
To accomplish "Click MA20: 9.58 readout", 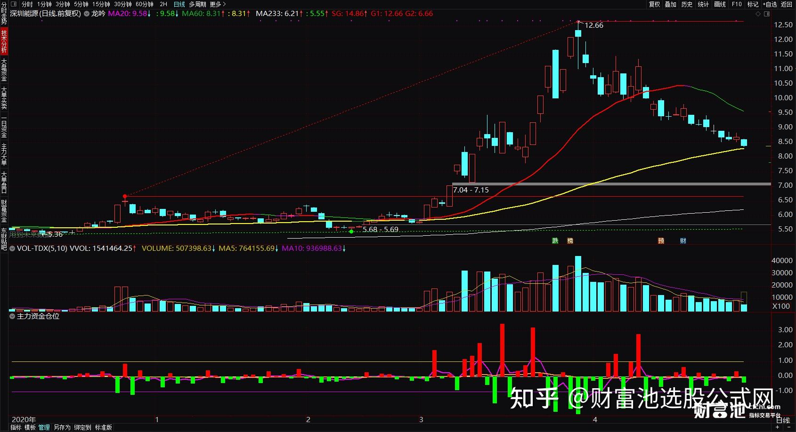I will click(130, 14).
